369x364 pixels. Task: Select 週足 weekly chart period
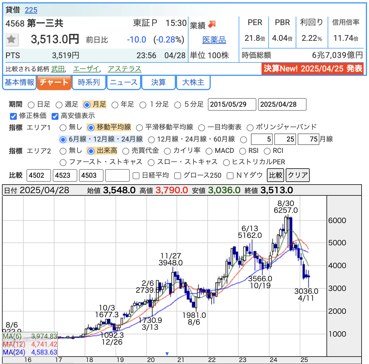click(59, 105)
